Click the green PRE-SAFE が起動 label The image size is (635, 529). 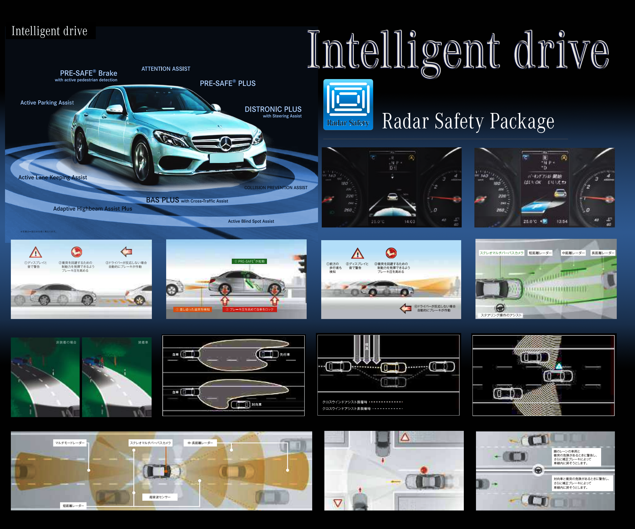249,261
